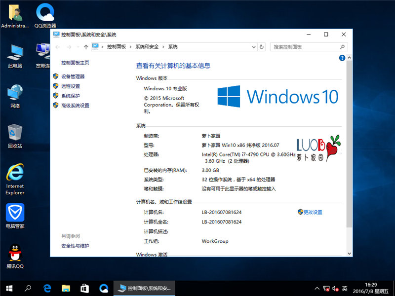This screenshot has width=395, height=296.
Task: Click the 3.00 GB memory value
Action: (210, 170)
